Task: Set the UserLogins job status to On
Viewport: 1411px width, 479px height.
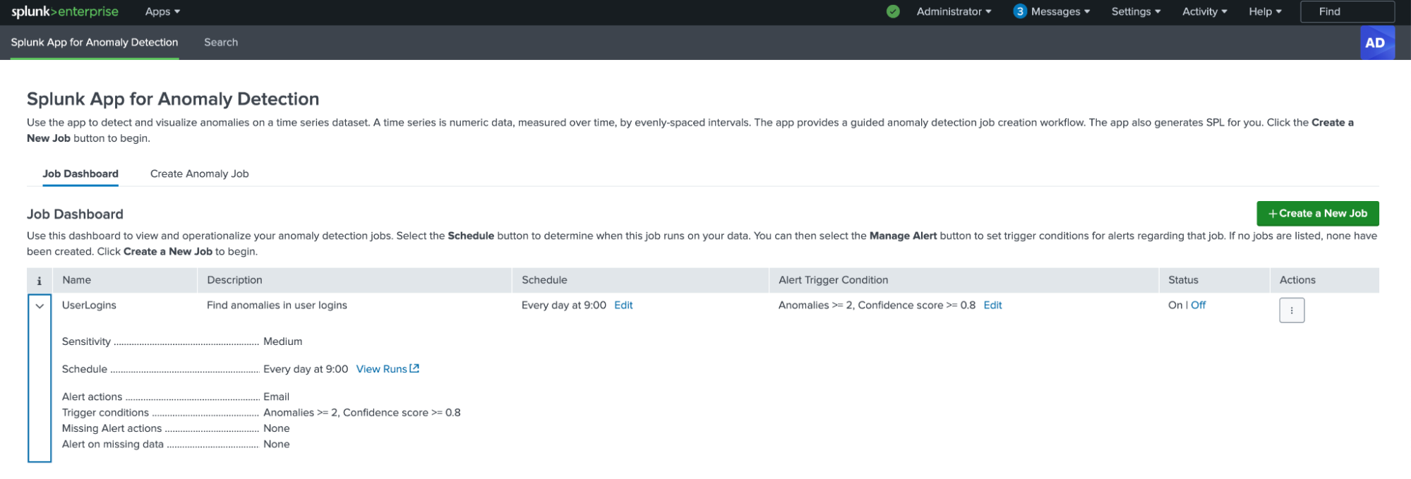Action: (1175, 305)
